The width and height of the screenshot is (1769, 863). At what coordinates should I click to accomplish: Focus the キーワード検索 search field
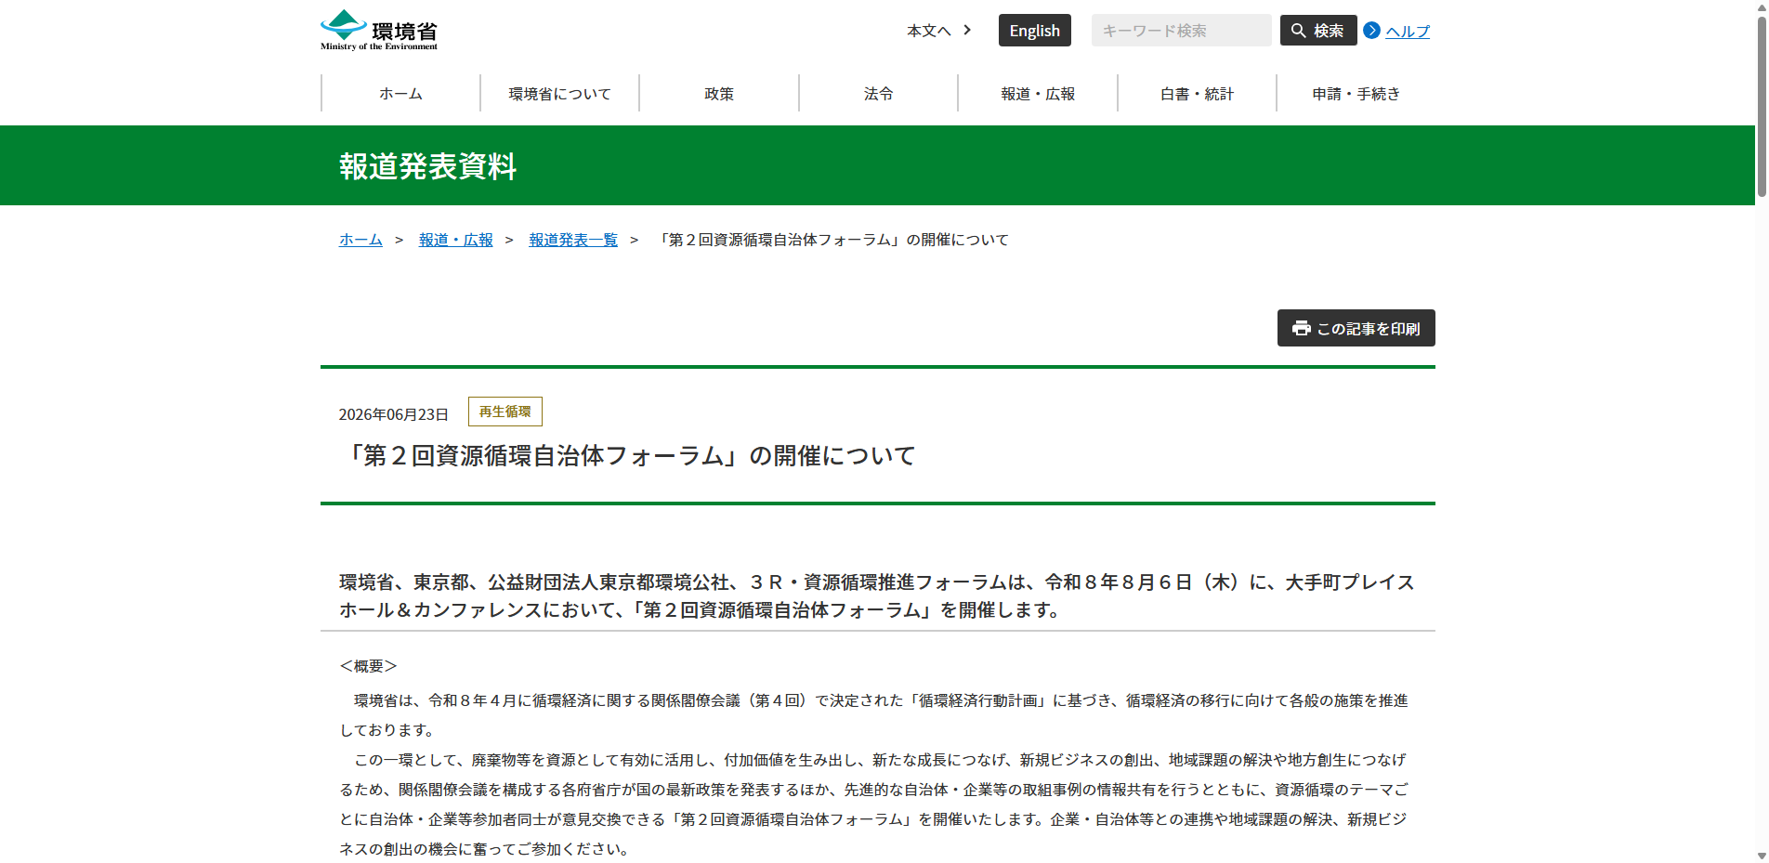[1181, 30]
